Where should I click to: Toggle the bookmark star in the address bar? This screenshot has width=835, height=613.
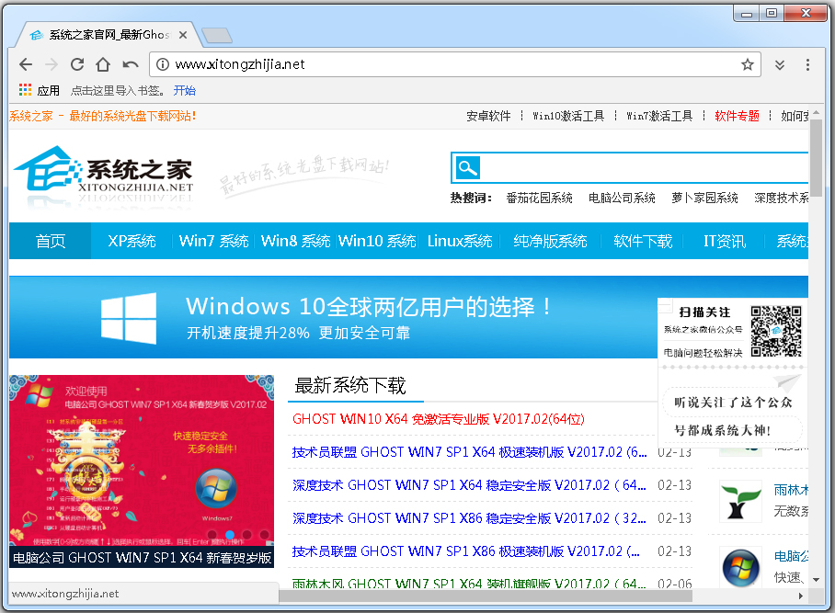click(748, 64)
